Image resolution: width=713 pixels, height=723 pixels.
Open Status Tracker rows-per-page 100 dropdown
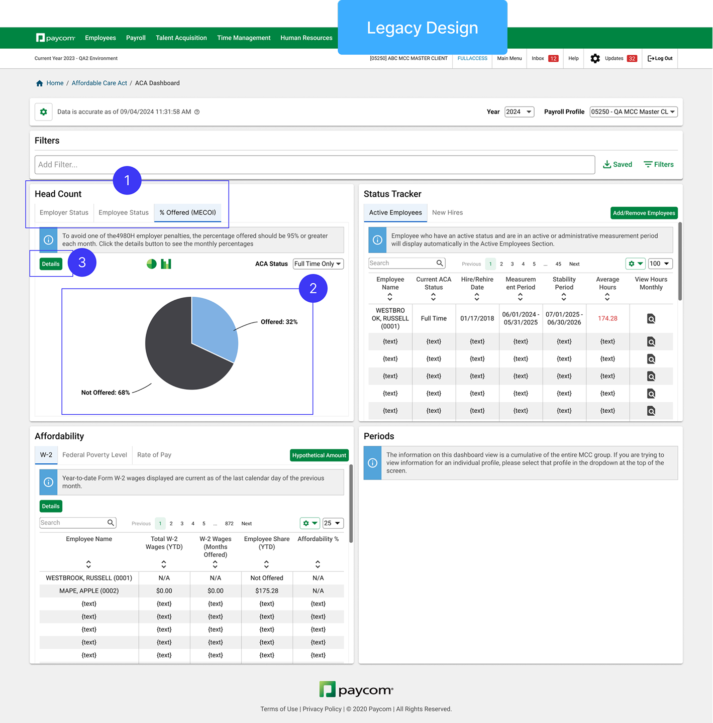tap(660, 264)
